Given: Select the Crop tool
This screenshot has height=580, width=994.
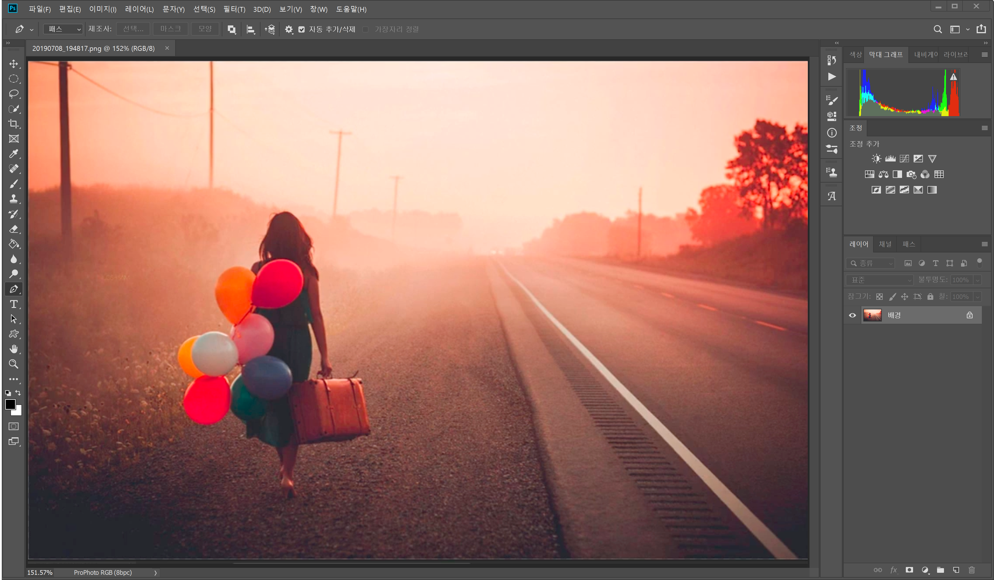Looking at the screenshot, I should 14,124.
